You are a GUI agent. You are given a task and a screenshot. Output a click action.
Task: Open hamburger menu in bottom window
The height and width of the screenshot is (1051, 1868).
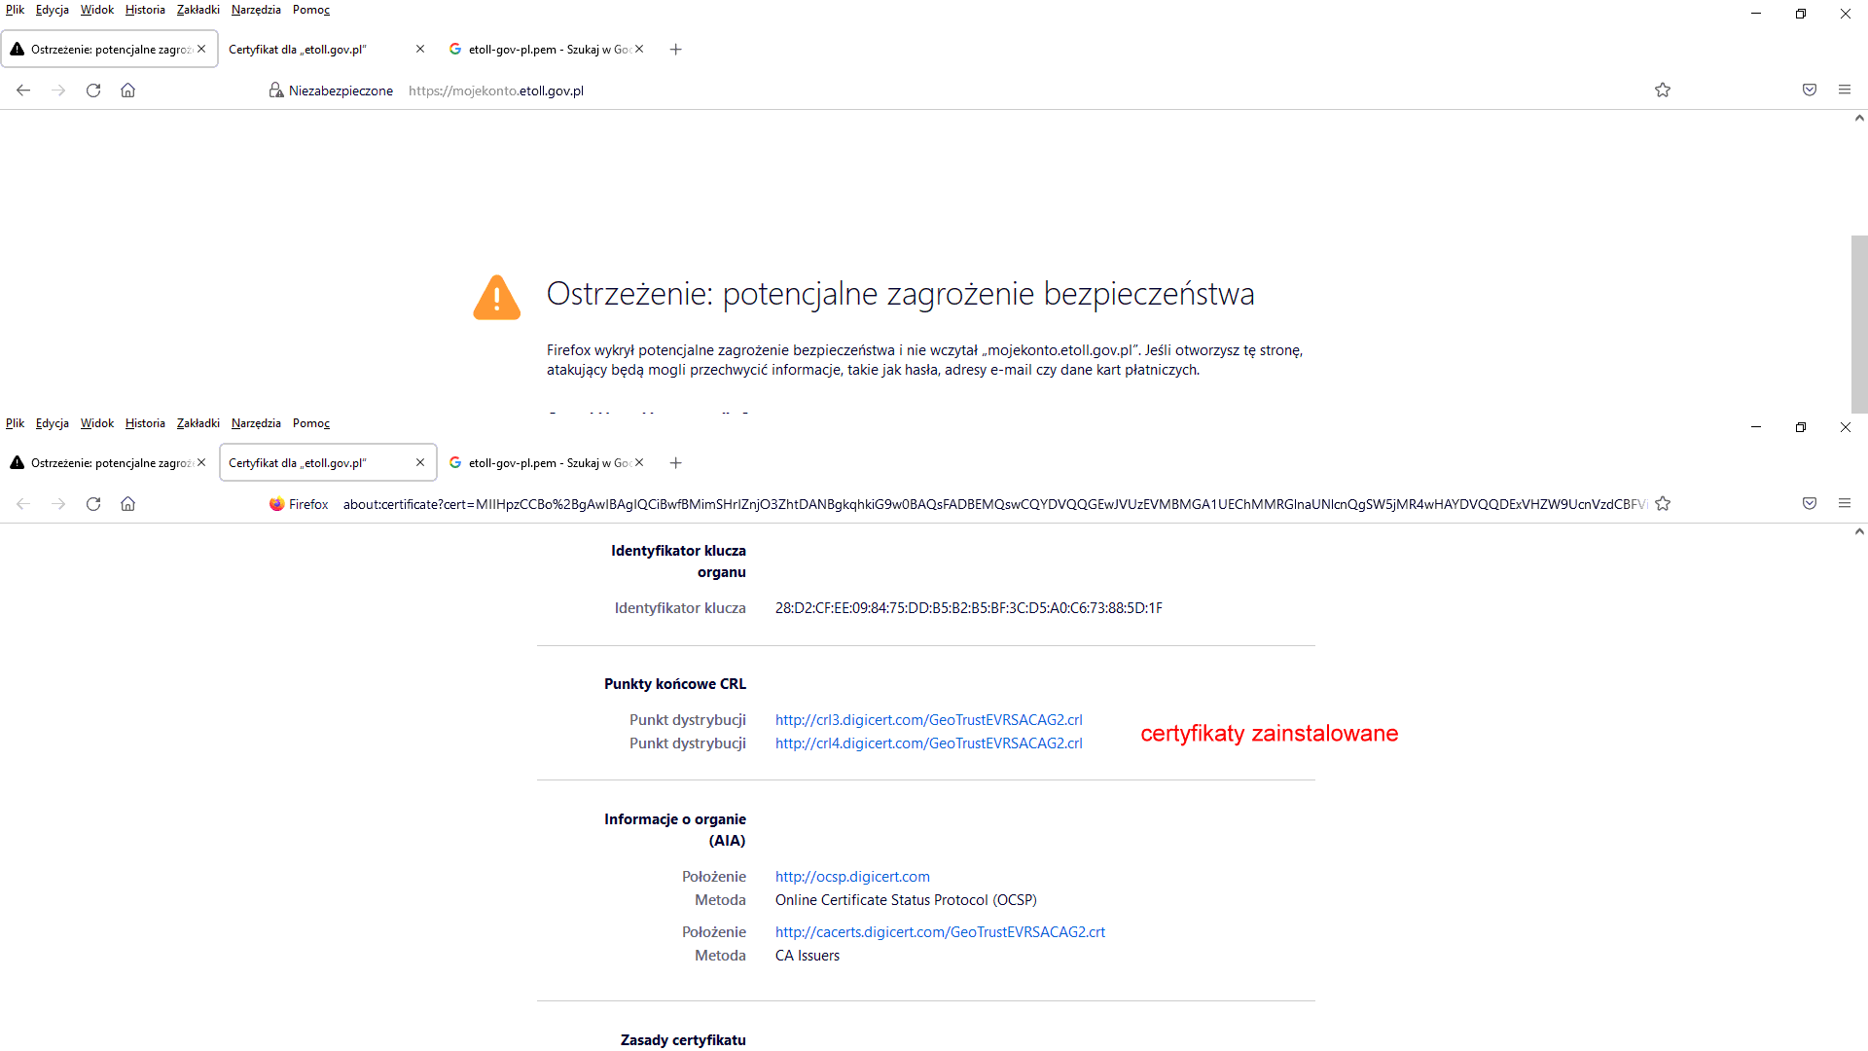[x=1845, y=504]
